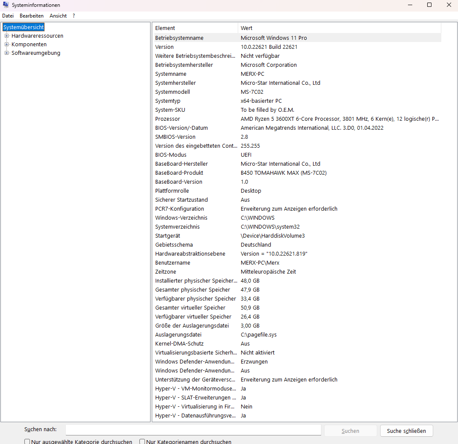Select the Hyper-V - SLAT-Erweiterungen row
The image size is (458, 444).
pyautogui.click(x=297, y=397)
